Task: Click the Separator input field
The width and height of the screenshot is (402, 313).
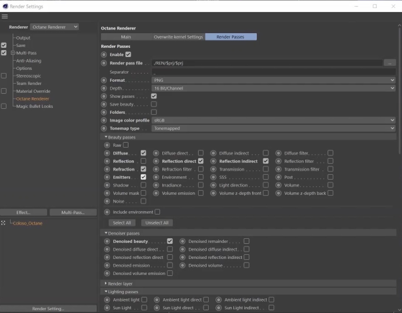Action: pyautogui.click(x=274, y=72)
